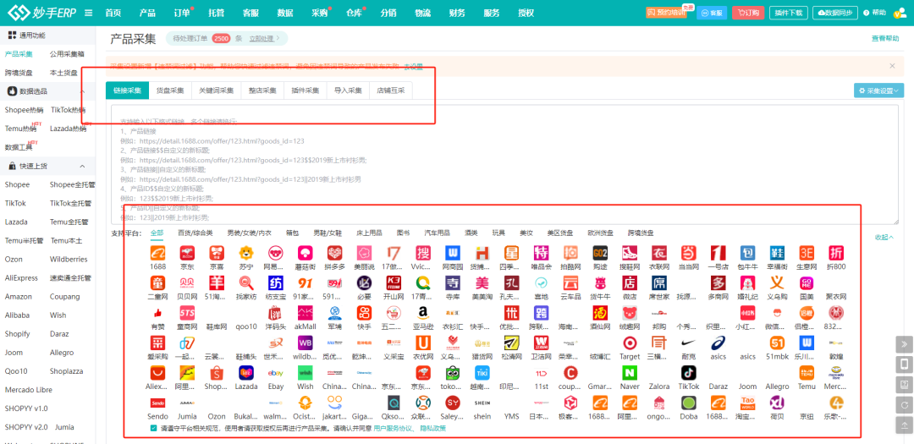Open the 仓库 top menu
This screenshot has height=444, width=914.
coord(354,13)
